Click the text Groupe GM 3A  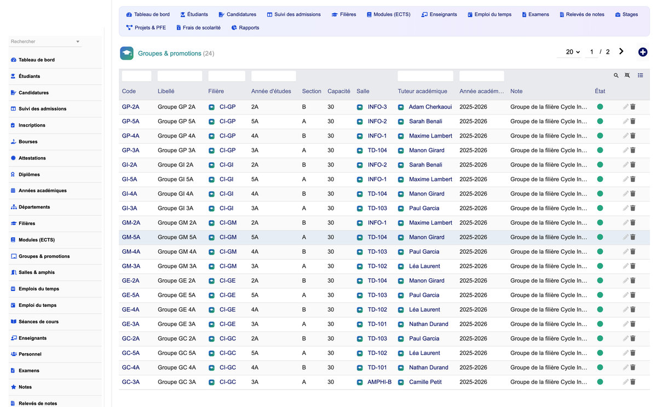tap(177, 266)
